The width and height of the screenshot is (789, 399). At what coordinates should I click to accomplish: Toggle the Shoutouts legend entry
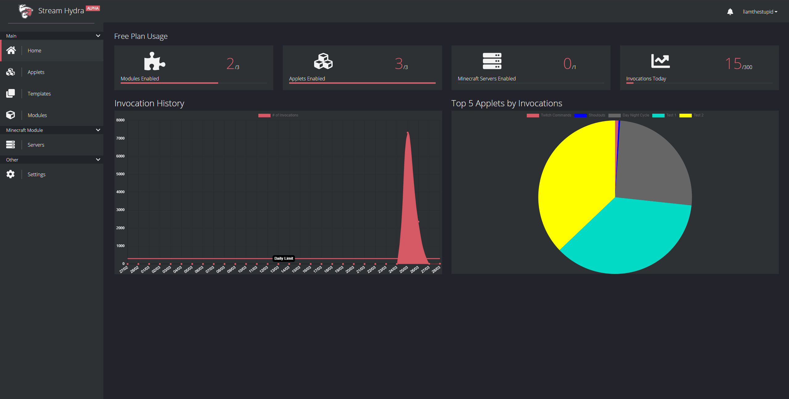[590, 115]
